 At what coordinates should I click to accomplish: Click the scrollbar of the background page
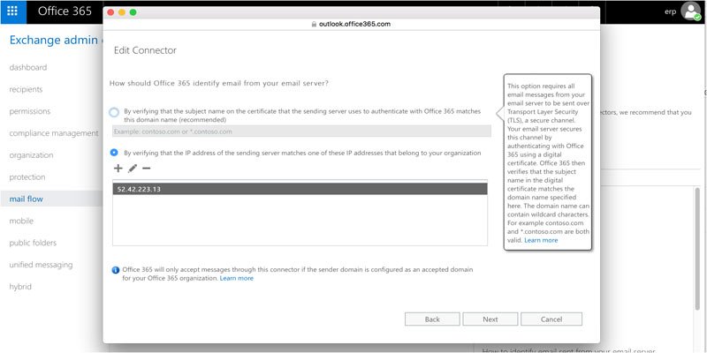click(697, 248)
